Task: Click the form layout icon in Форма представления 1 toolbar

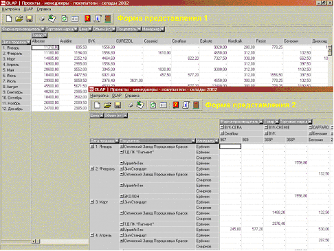Action: tap(75, 19)
